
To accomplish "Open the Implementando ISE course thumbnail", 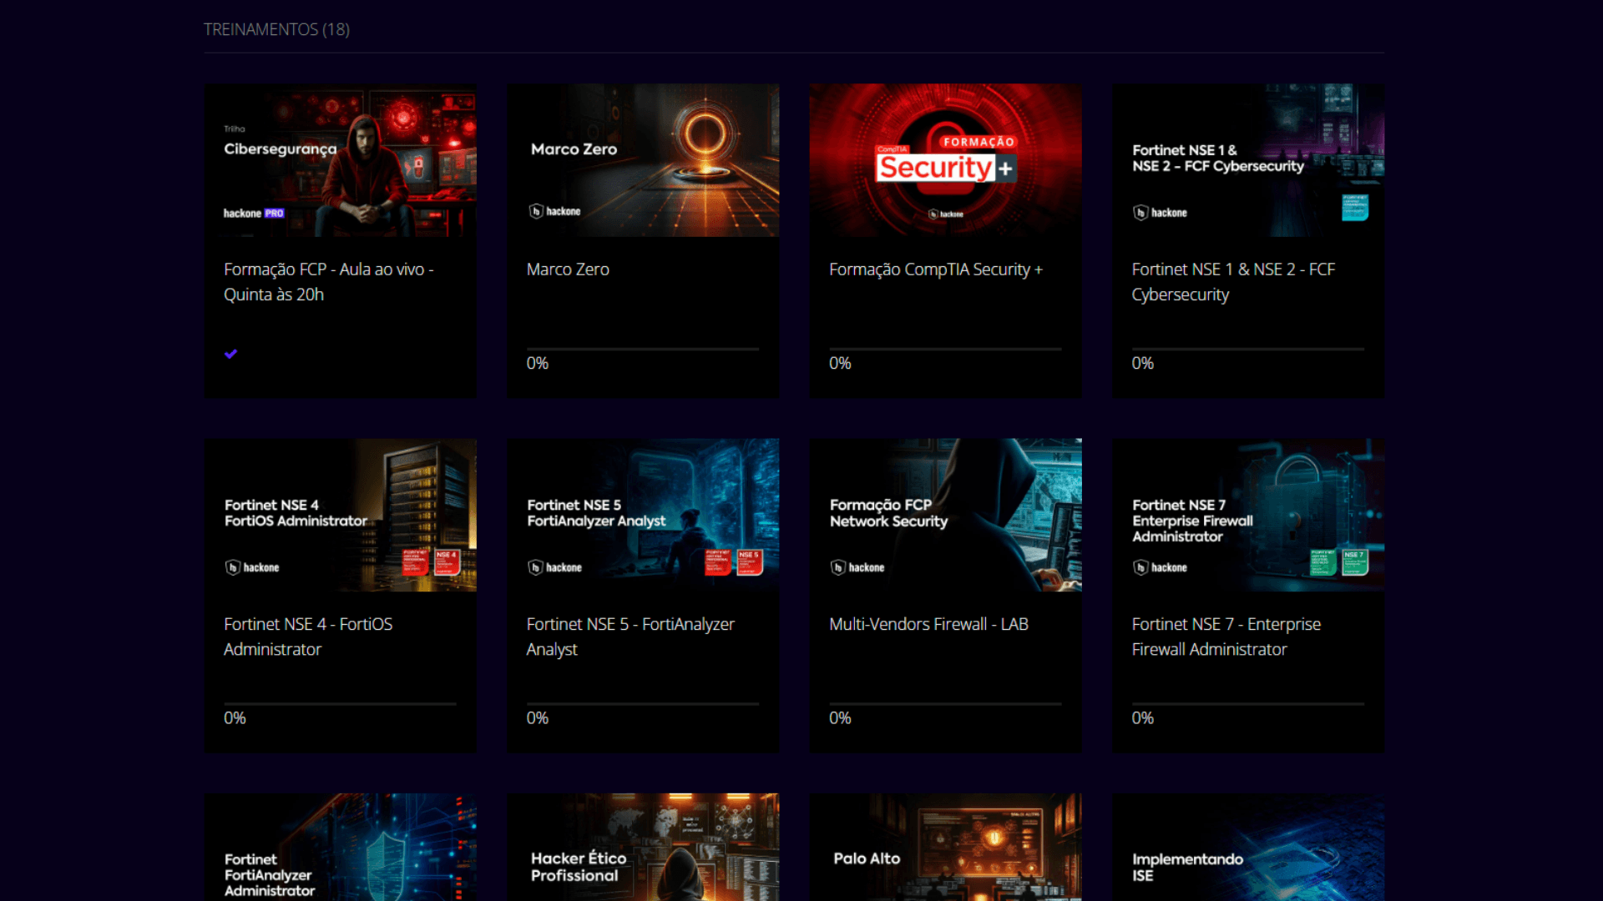I will pos(1248,847).
